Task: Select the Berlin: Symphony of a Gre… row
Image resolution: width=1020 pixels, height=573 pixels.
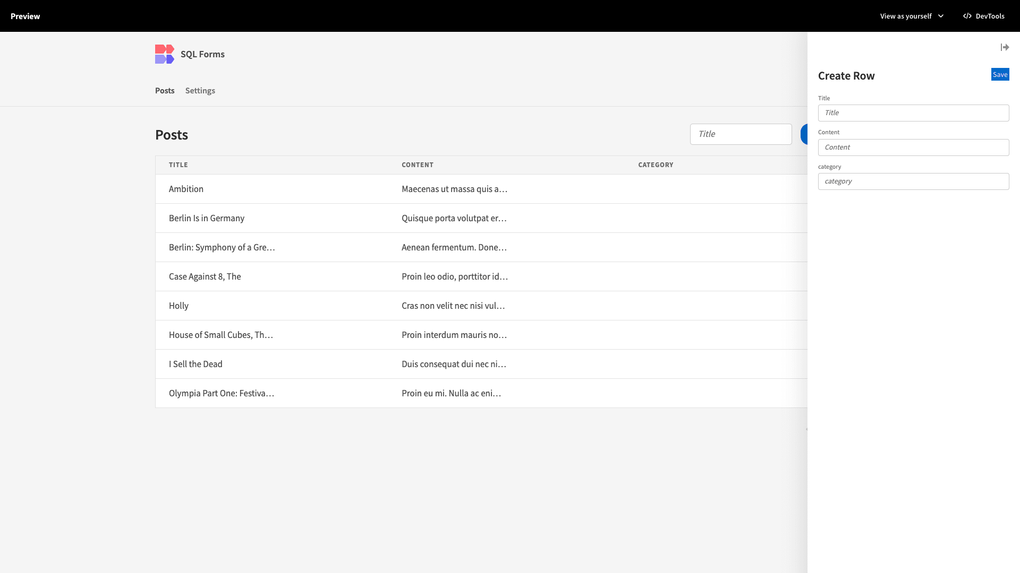Action: click(481, 247)
